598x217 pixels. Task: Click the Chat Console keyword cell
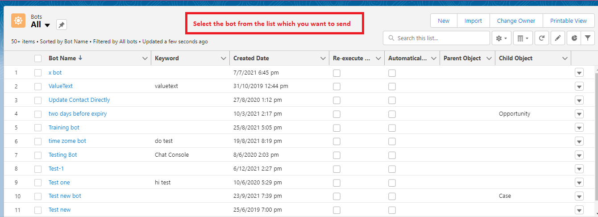(x=172, y=155)
